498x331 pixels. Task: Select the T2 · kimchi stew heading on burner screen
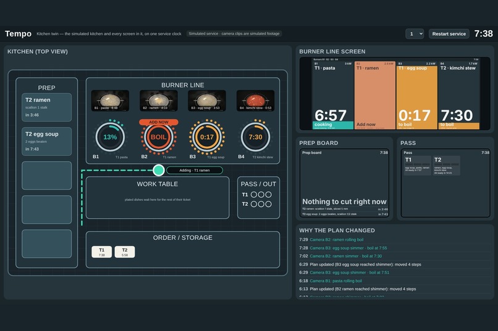point(458,68)
